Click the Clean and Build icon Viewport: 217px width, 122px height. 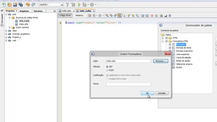(73, 5)
